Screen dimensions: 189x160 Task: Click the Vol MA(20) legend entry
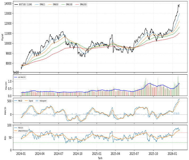[22, 77]
